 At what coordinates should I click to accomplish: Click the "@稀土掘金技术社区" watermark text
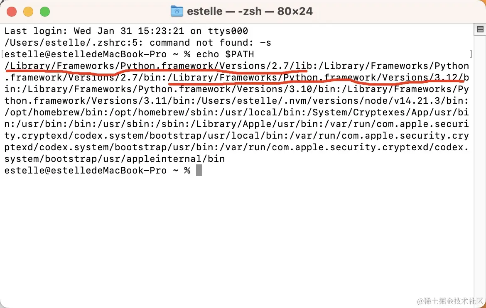coord(450,301)
